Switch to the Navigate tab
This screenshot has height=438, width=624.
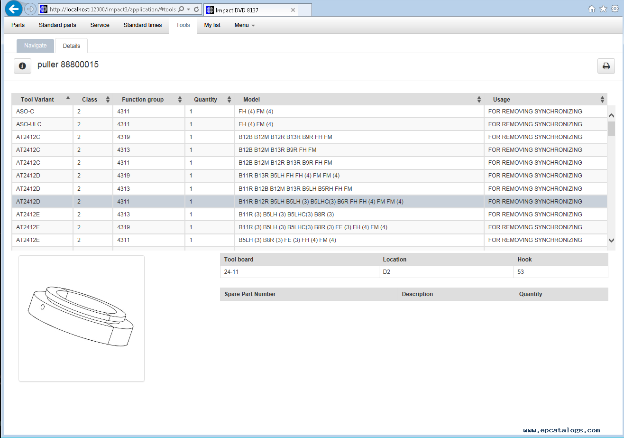36,46
